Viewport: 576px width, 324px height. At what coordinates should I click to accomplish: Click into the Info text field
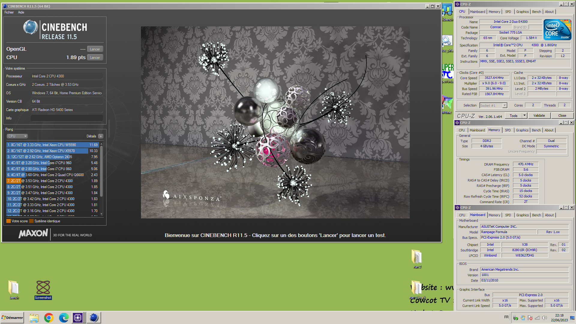[x=67, y=118]
